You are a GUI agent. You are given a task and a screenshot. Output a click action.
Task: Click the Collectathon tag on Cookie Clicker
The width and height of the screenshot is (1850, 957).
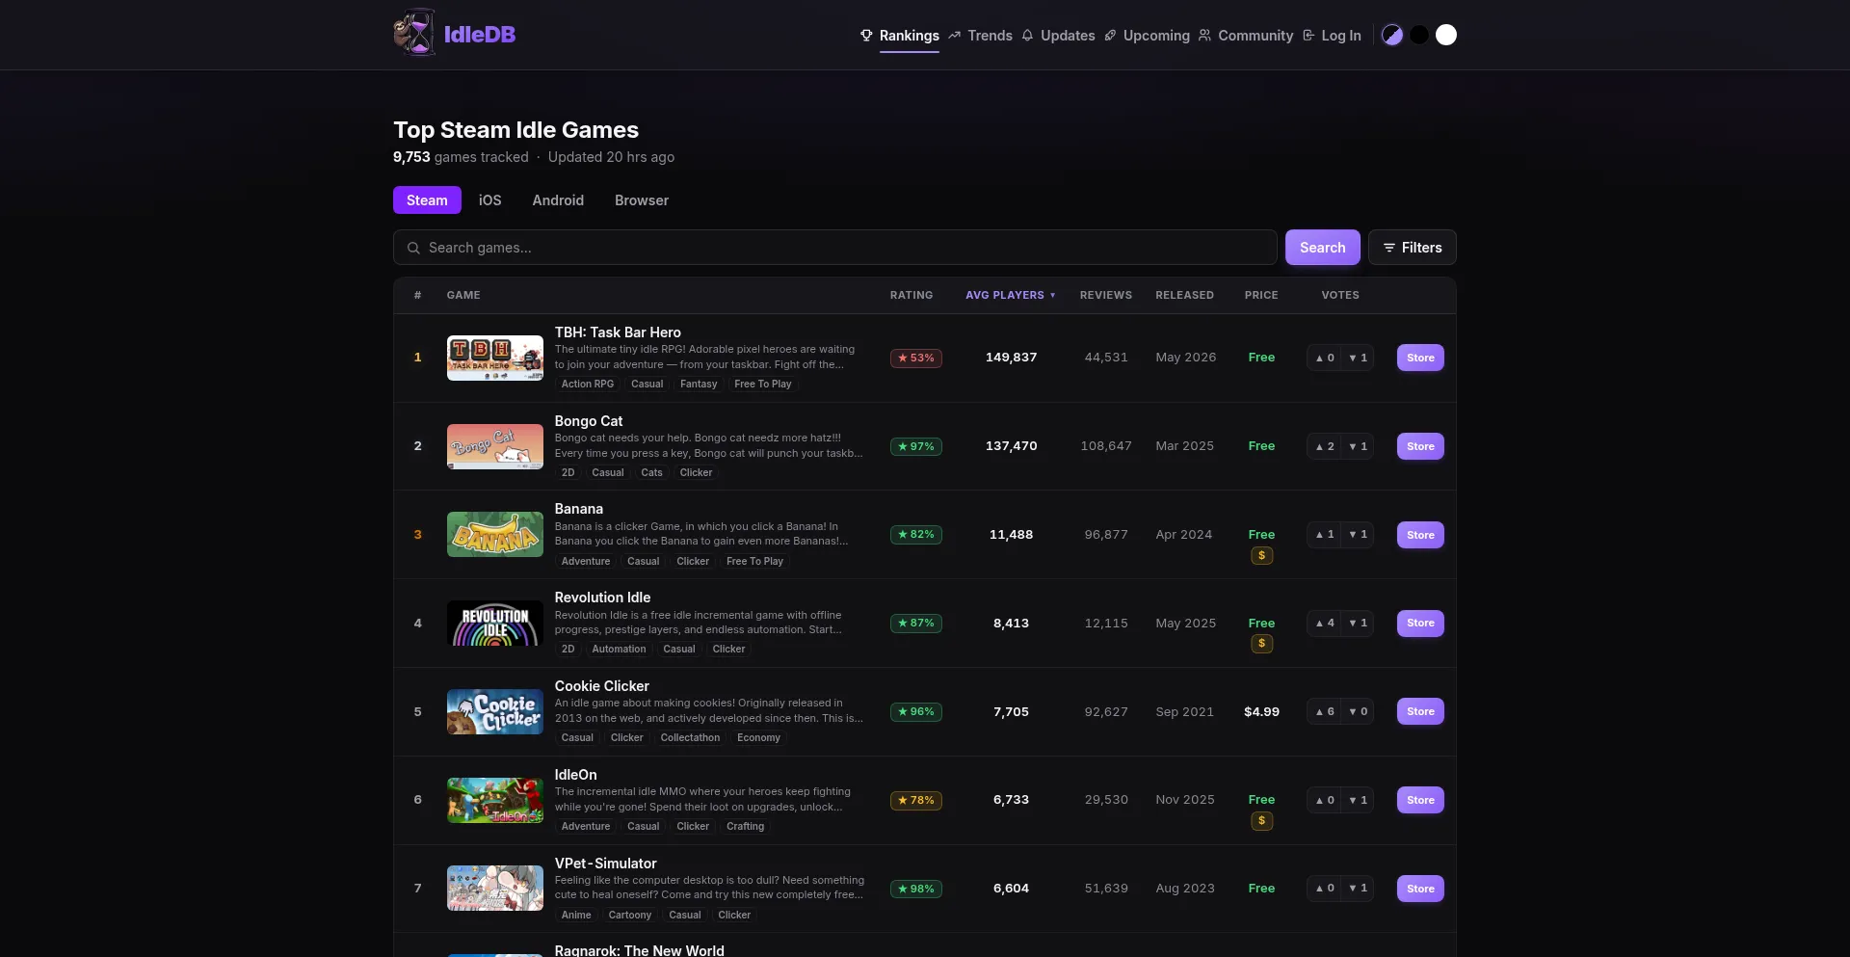(x=690, y=737)
